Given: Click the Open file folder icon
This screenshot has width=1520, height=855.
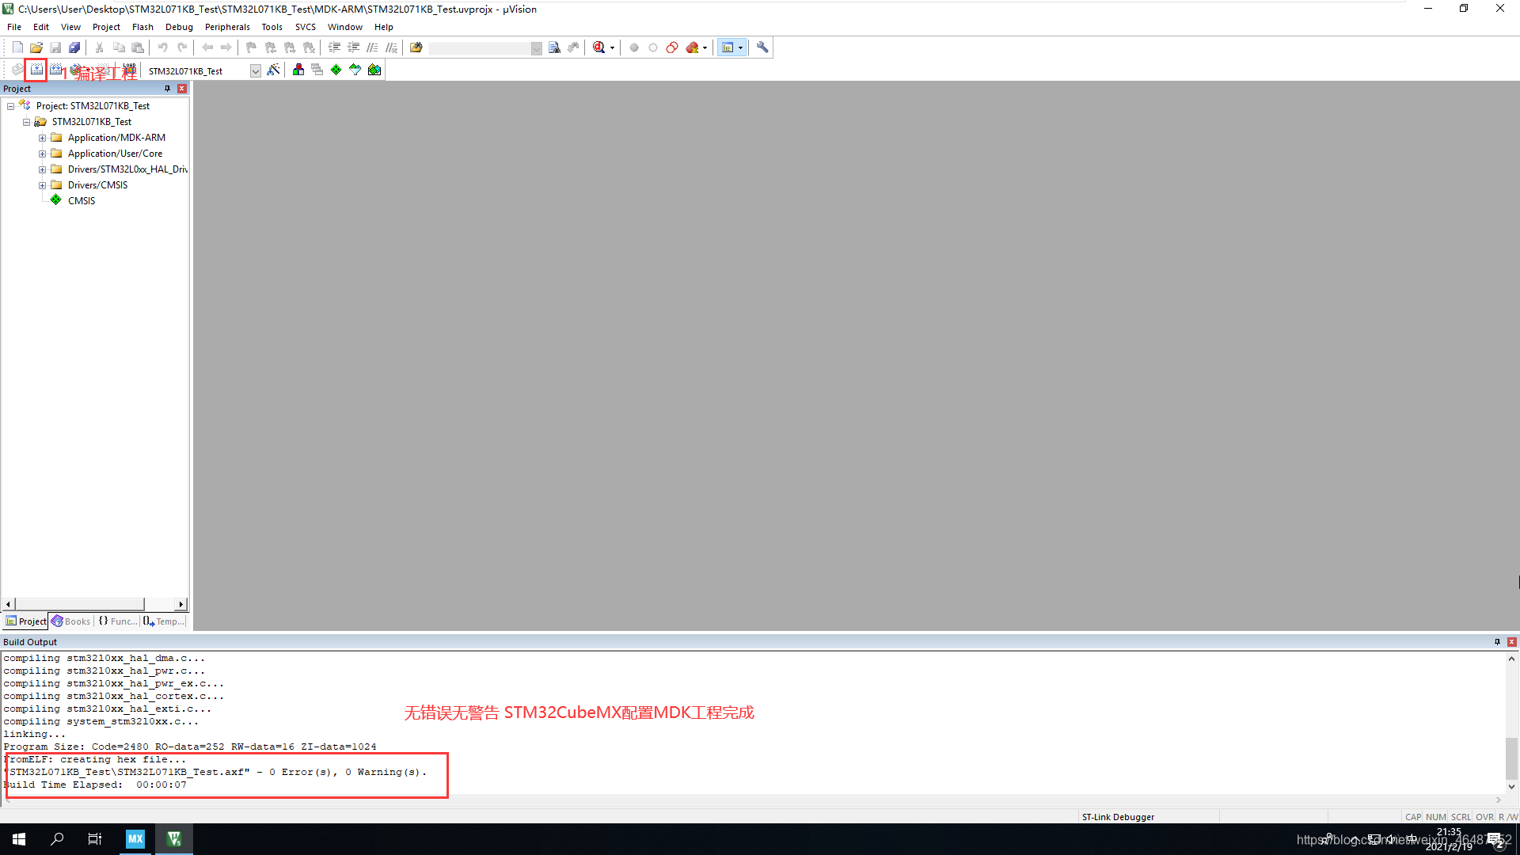Looking at the screenshot, I should (36, 47).
